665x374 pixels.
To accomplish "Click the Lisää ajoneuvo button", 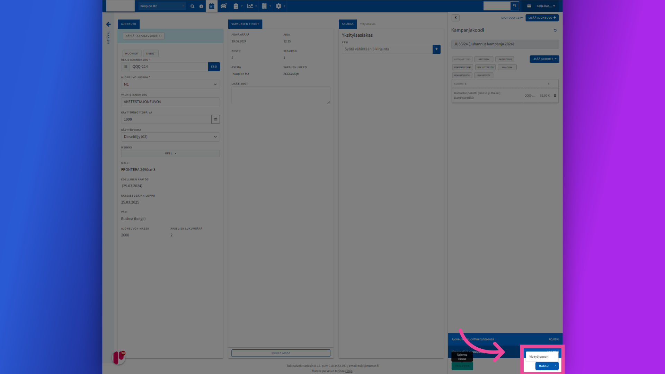I will (542, 18).
